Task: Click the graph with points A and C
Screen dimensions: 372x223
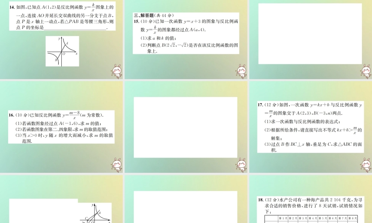Action: pos(94,213)
